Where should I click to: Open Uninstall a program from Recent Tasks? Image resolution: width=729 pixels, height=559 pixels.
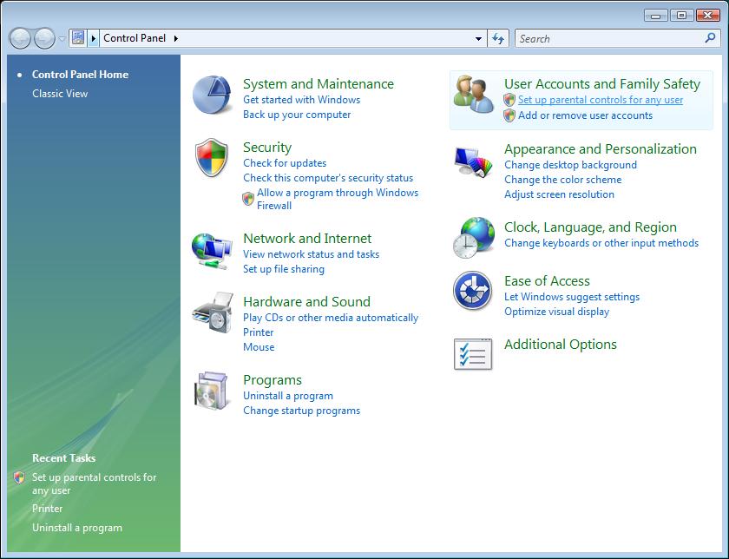[77, 528]
